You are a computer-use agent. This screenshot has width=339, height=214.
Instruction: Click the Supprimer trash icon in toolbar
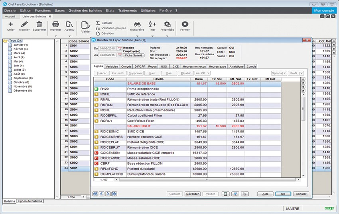click(39, 24)
